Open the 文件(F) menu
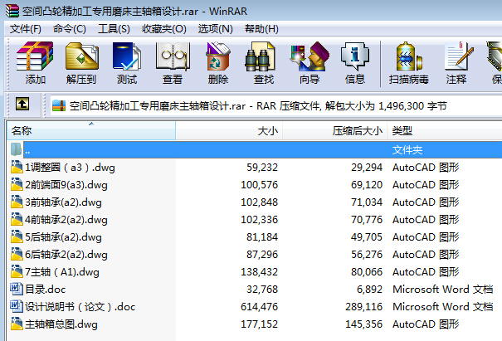The width and height of the screenshot is (502, 341). pos(25,29)
